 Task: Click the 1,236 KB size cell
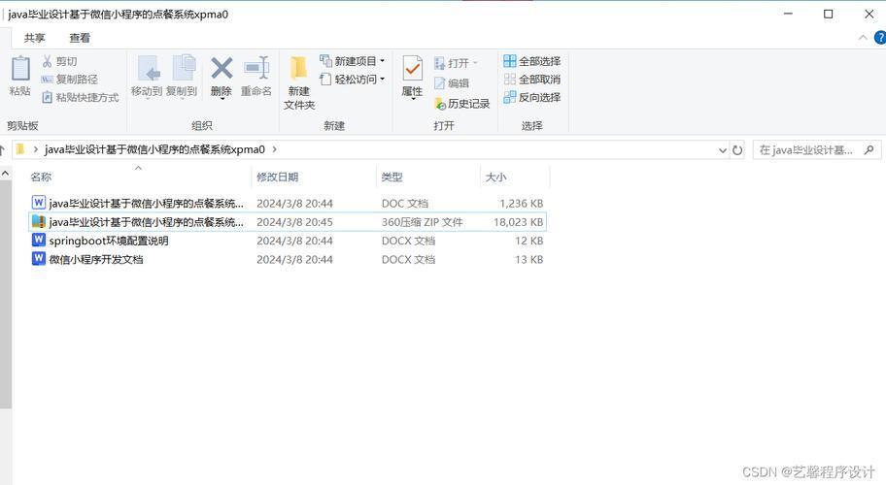pyautogui.click(x=522, y=203)
